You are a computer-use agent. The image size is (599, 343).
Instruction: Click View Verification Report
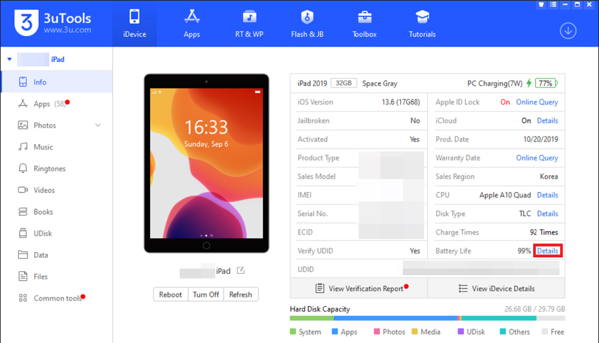coord(359,288)
